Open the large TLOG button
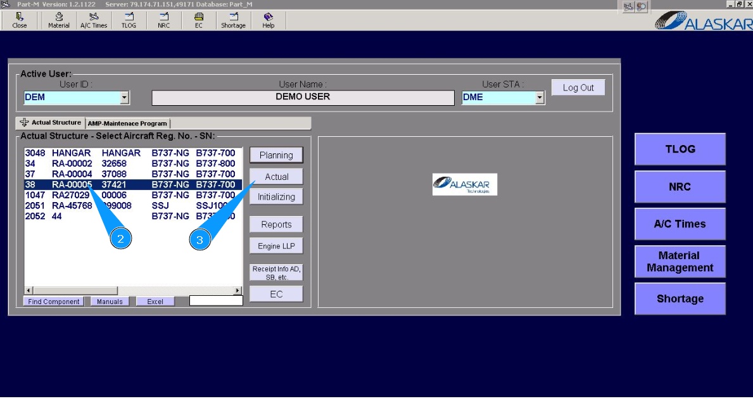 [x=680, y=150]
